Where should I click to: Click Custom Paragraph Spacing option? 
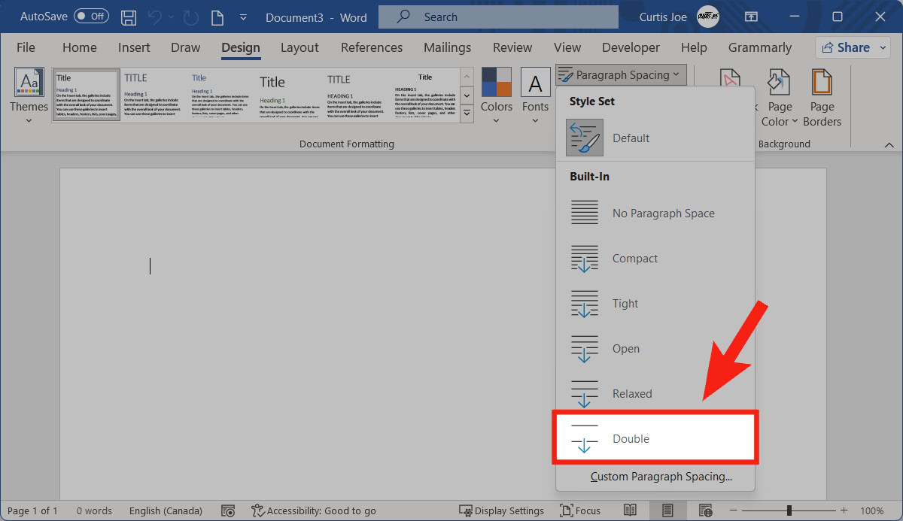[661, 477]
